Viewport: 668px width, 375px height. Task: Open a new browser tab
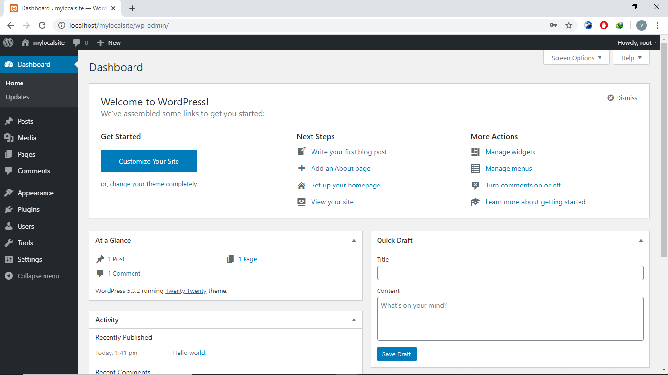pyautogui.click(x=132, y=8)
